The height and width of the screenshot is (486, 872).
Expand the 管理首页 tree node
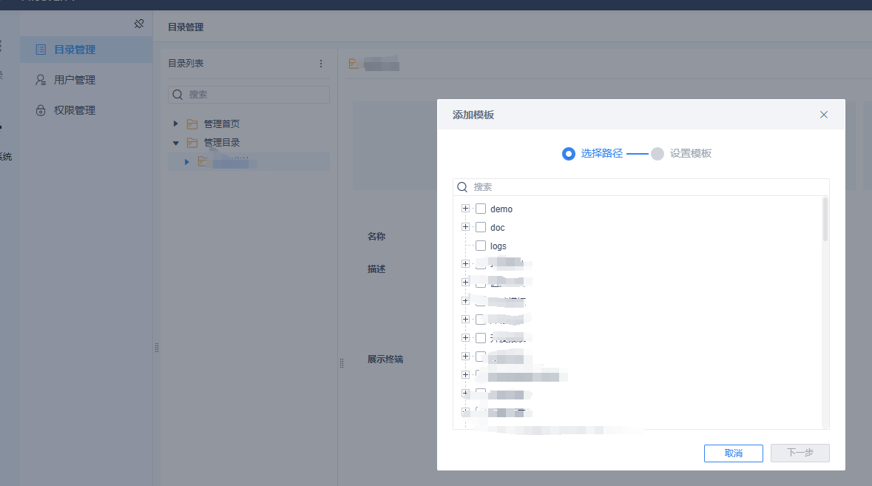(x=176, y=124)
